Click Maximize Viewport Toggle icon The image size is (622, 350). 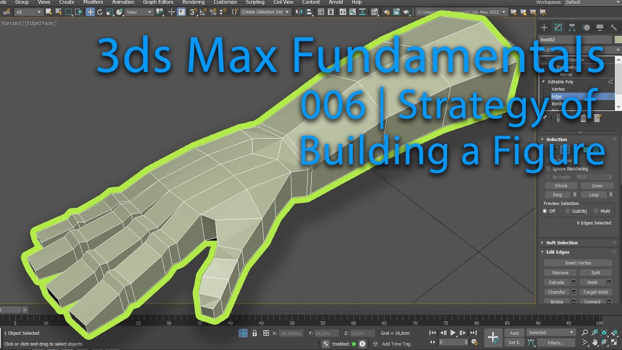coord(614,343)
